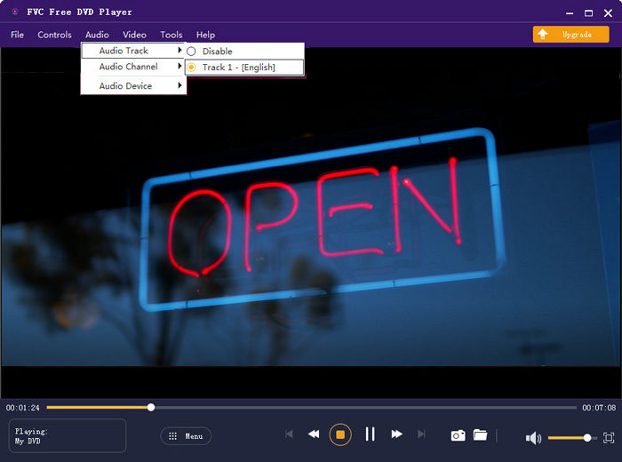This screenshot has width=622, height=462.
Task: Minimize the FVC Free DVD Player window
Action: pos(570,13)
